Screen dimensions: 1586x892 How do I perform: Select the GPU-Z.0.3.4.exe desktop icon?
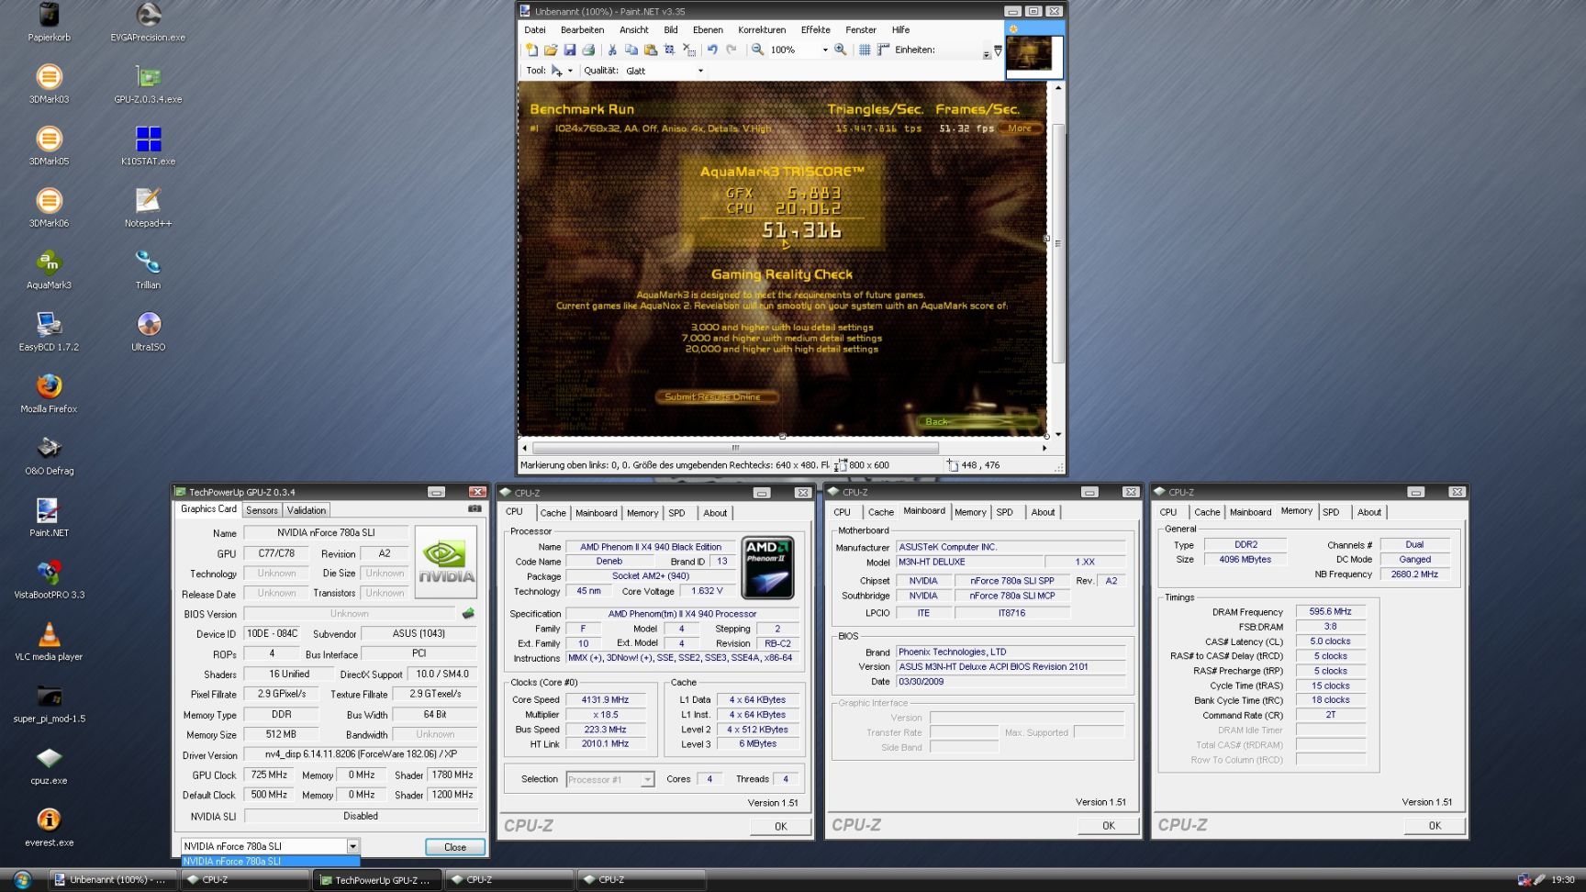point(148,83)
